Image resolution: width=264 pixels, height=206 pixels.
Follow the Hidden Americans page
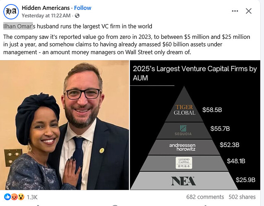pos(82,8)
